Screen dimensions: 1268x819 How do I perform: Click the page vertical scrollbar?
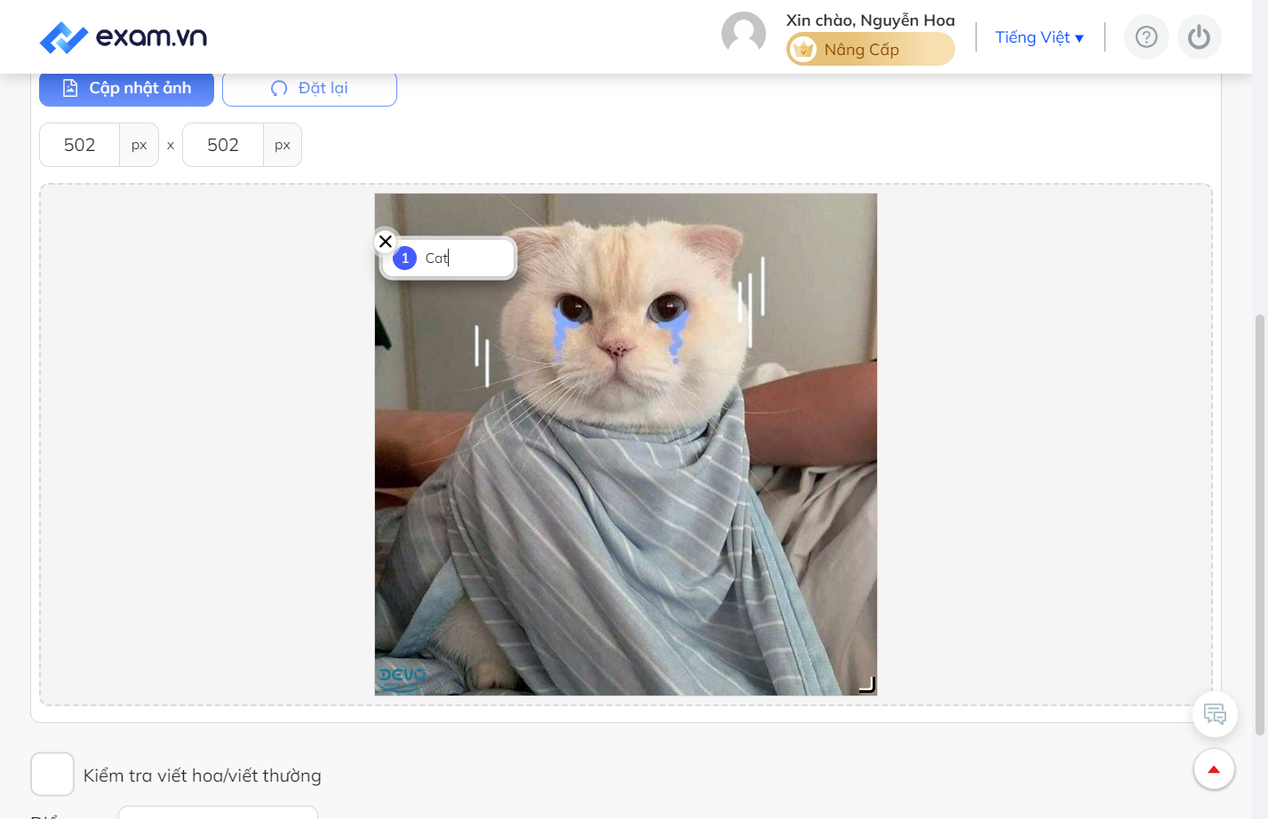[1259, 524]
